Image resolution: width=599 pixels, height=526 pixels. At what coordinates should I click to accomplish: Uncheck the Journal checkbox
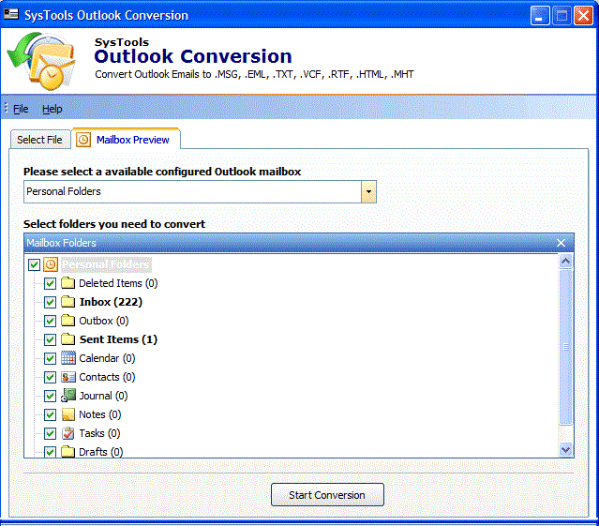(x=50, y=396)
